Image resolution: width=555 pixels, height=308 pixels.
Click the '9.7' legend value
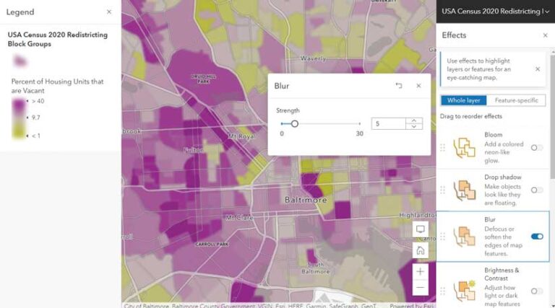pos(35,118)
